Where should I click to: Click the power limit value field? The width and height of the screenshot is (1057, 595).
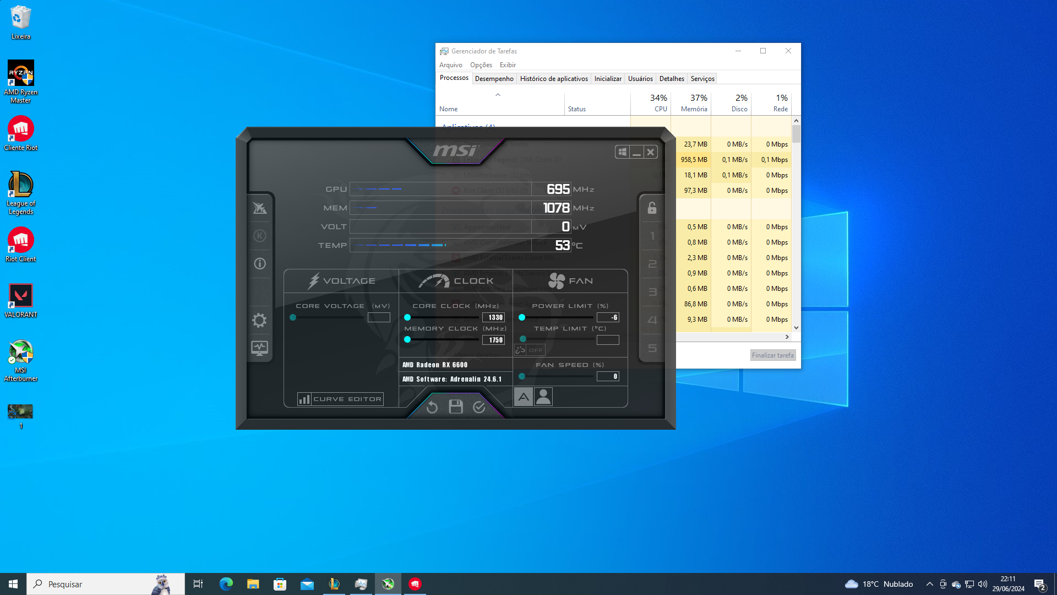coord(608,317)
